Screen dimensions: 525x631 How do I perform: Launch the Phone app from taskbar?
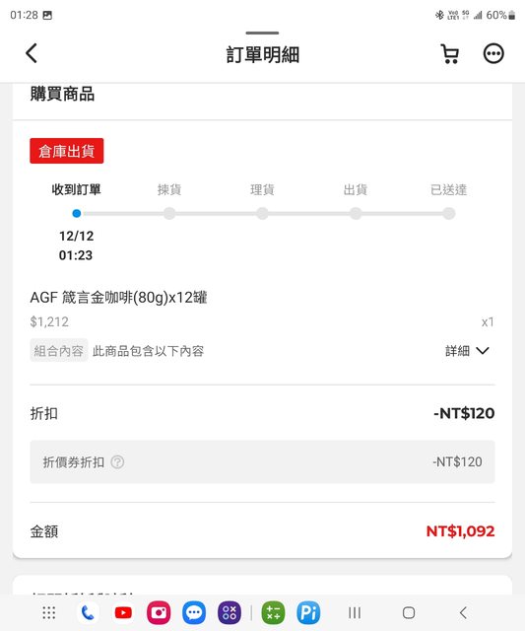pos(88,613)
